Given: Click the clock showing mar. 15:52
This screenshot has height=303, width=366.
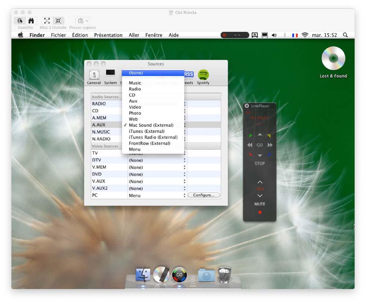Looking at the screenshot, I should pyautogui.click(x=324, y=35).
